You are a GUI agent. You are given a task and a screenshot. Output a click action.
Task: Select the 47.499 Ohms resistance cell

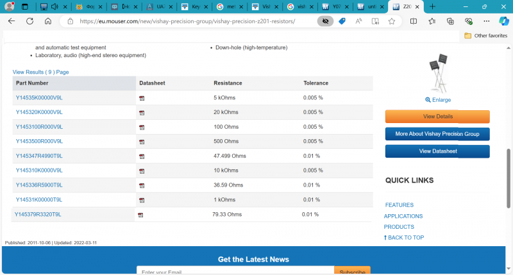[x=230, y=156]
